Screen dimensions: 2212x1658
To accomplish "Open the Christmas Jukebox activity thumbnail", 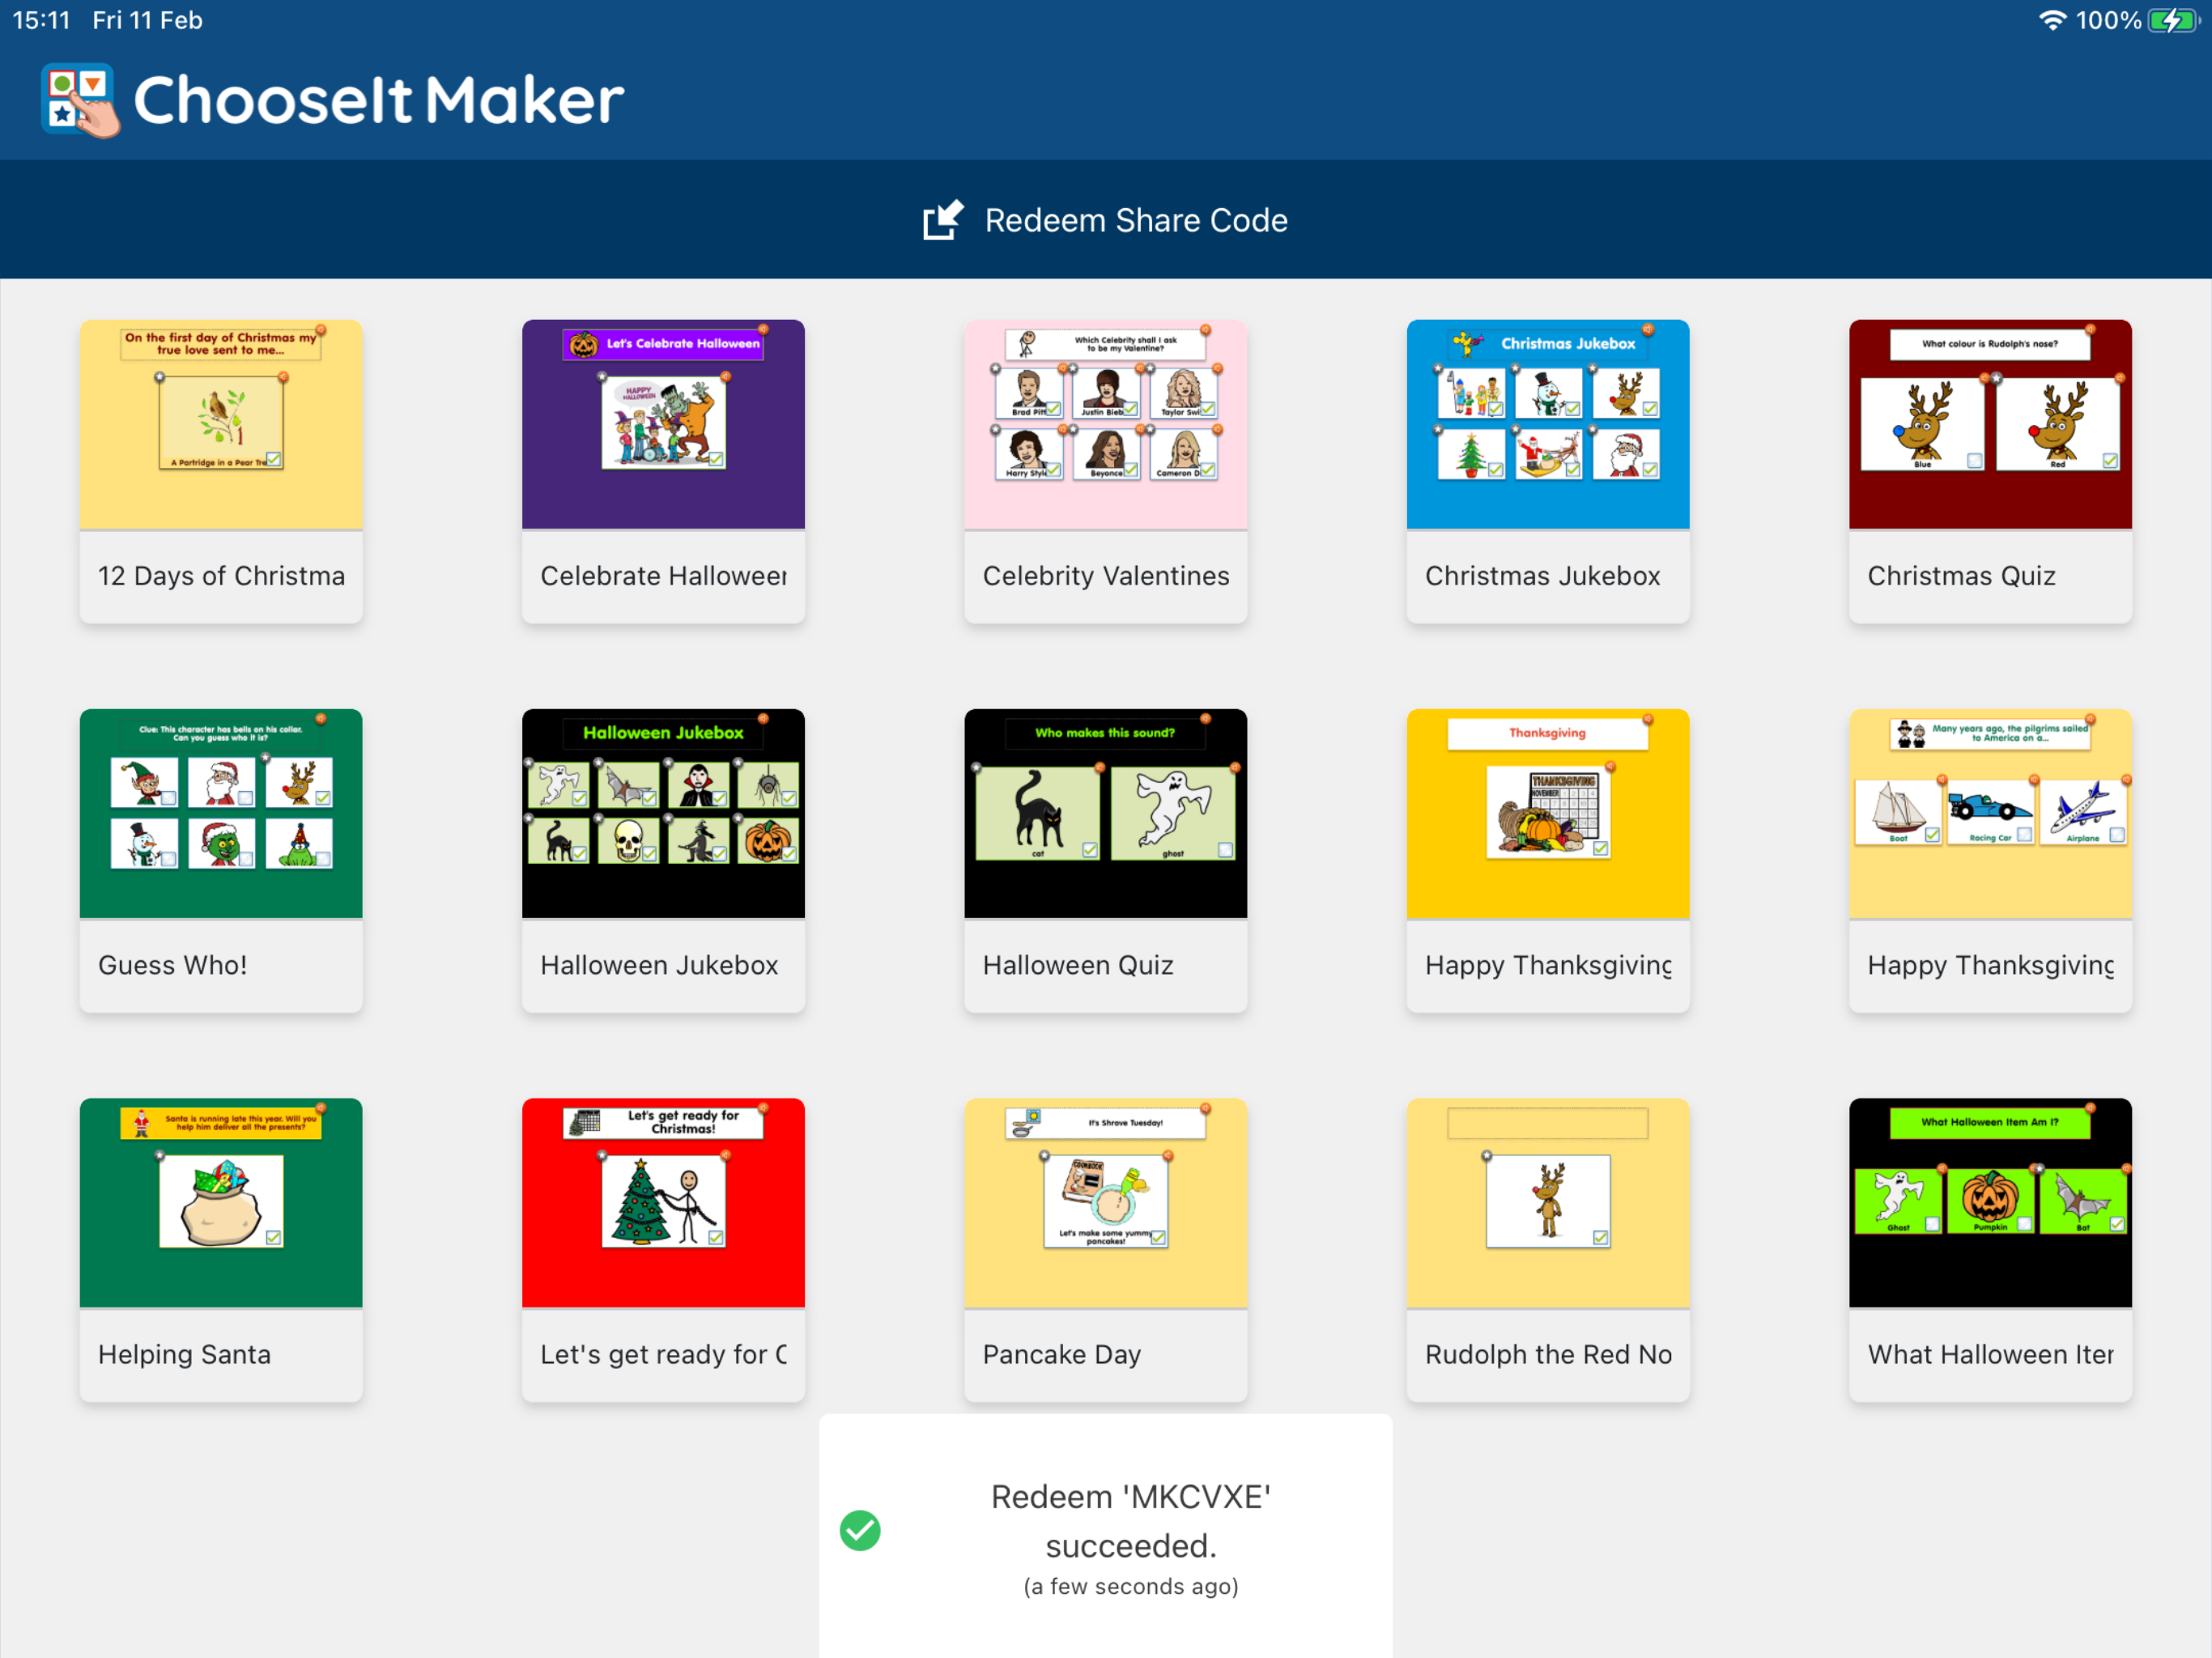I will pos(1548,424).
